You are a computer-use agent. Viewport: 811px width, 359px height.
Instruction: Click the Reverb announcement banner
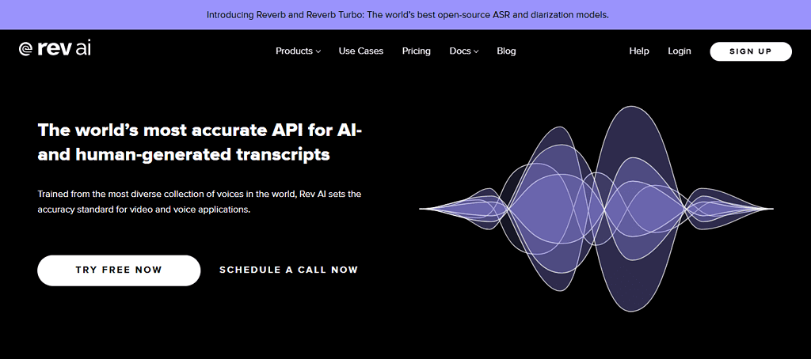tap(405, 14)
